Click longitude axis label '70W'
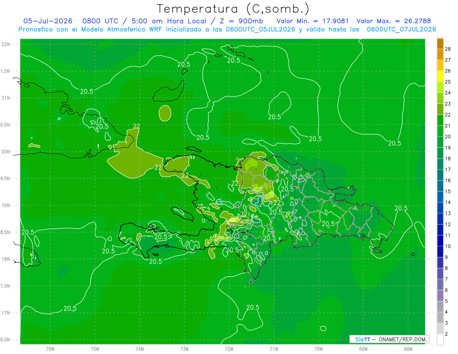Image resolution: width=458 pixels, height=354 pixels. 319,349
